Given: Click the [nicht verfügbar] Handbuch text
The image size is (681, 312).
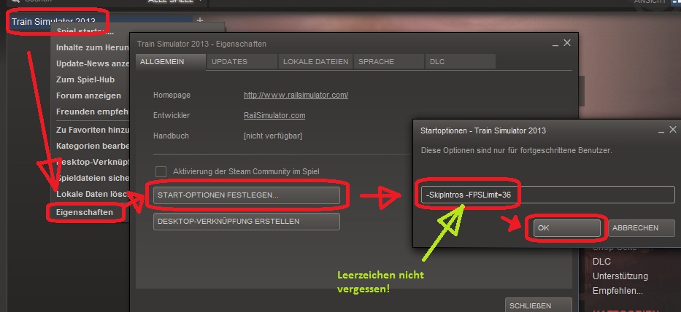Looking at the screenshot, I should (273, 136).
